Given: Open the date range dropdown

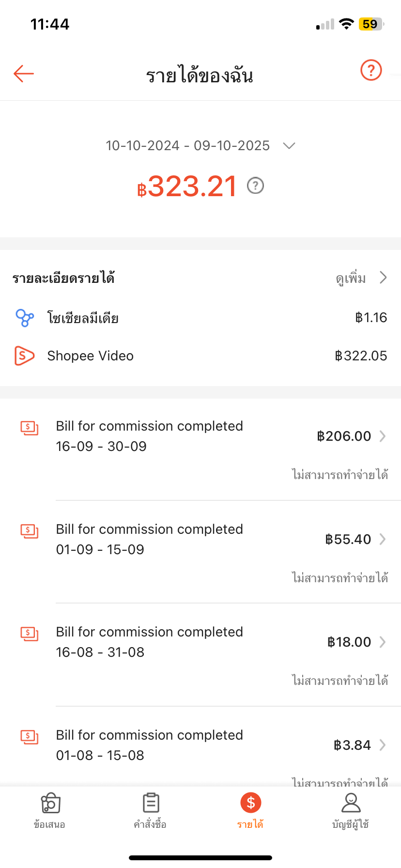Looking at the screenshot, I should 289,146.
